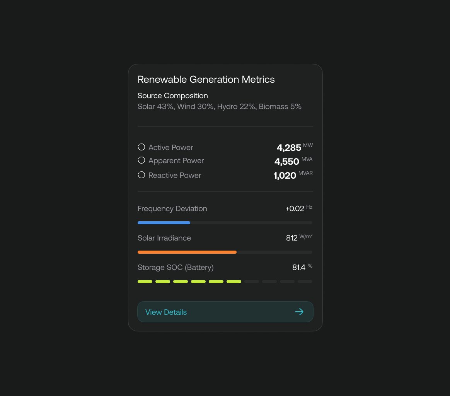
Task: Select the Renewable Generation Metrics card title
Action: [x=206, y=79]
